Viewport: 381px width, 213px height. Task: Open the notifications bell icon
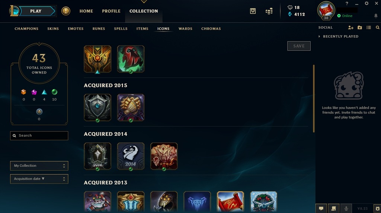click(376, 16)
